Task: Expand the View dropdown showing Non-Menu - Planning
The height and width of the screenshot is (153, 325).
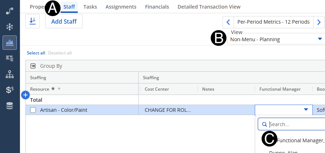Action: point(320,39)
